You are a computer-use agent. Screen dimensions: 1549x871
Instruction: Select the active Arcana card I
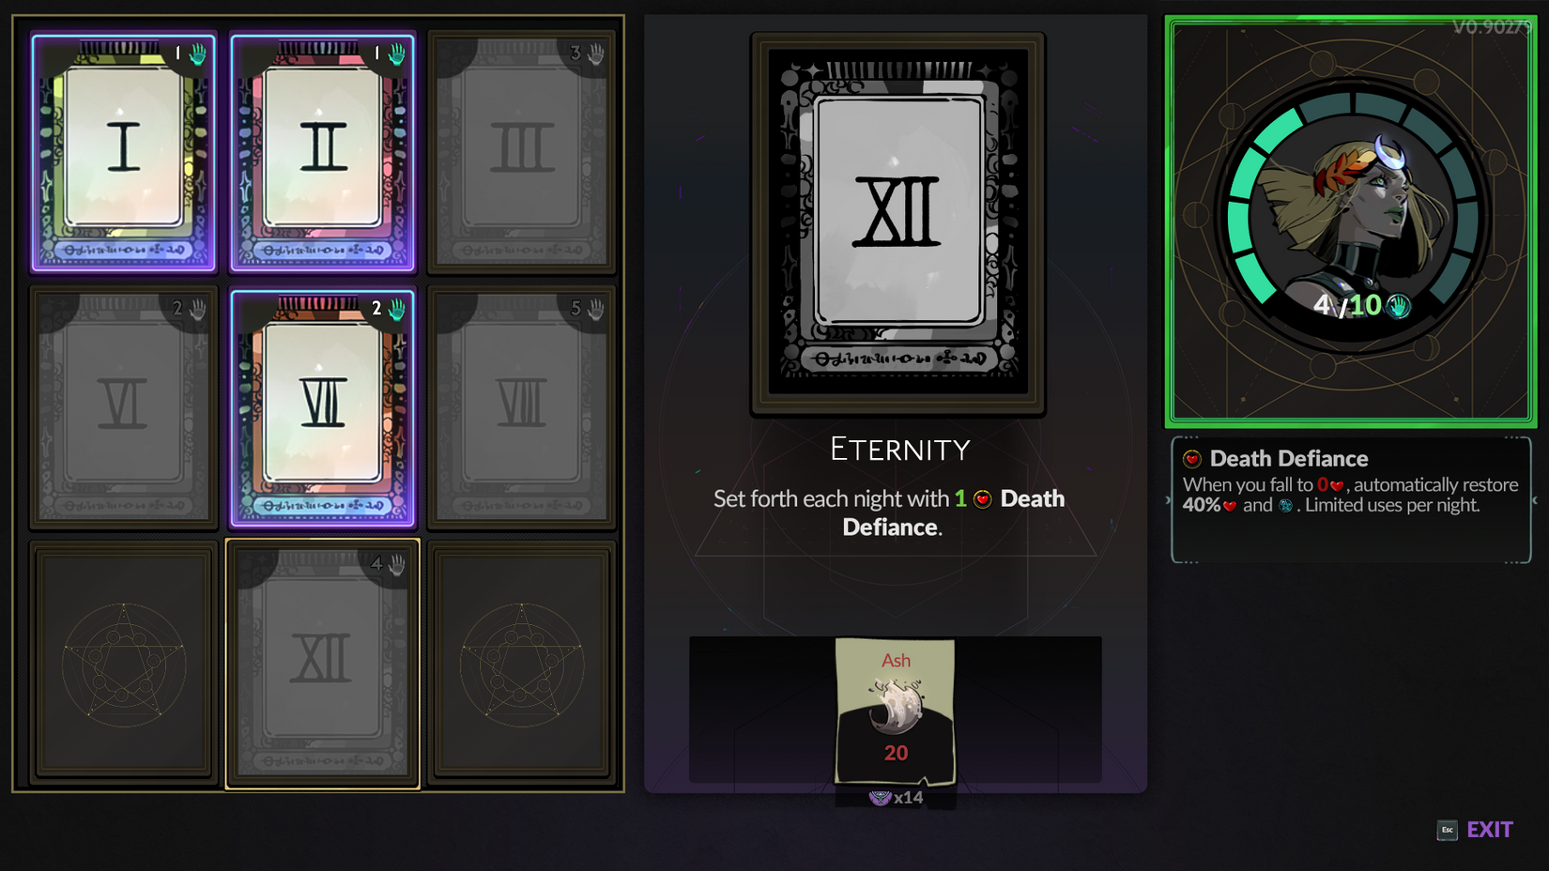click(x=124, y=152)
